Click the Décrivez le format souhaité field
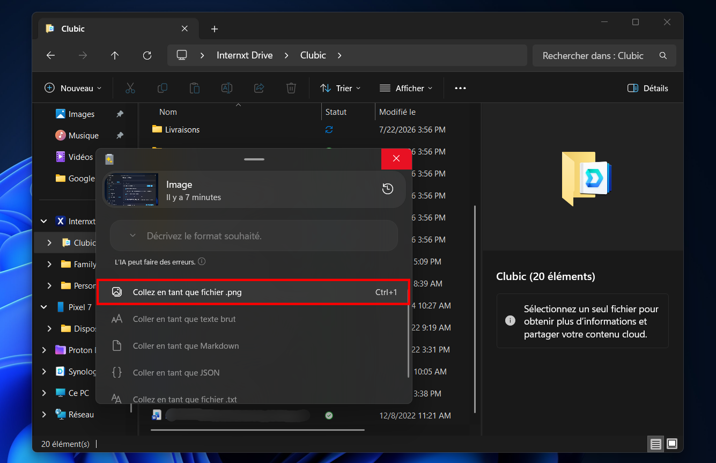This screenshot has height=463, width=716. pos(254,236)
